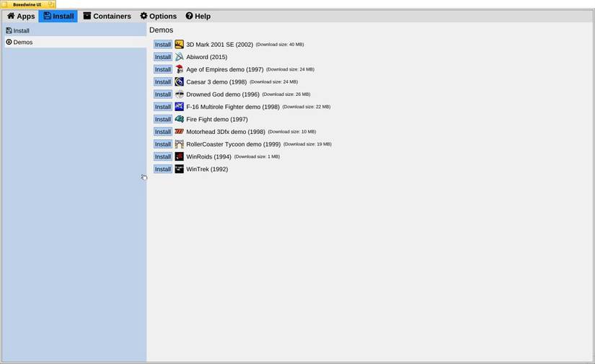The width and height of the screenshot is (595, 364).
Task: Select Demos in the left sidebar
Action: (x=76, y=42)
